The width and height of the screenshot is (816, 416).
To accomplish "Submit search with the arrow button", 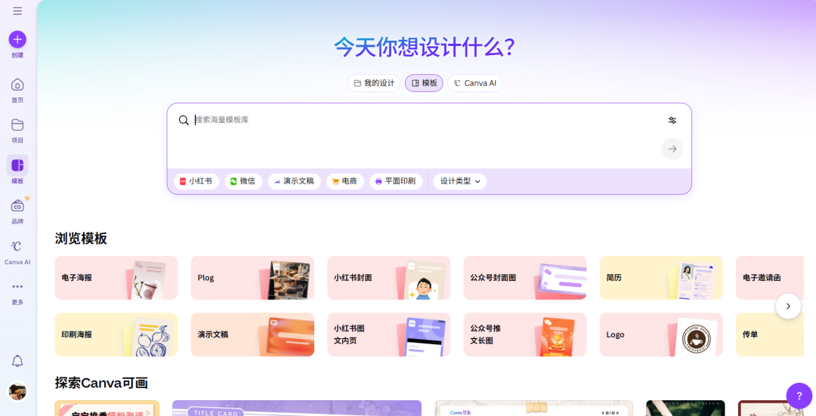I will tap(672, 149).
